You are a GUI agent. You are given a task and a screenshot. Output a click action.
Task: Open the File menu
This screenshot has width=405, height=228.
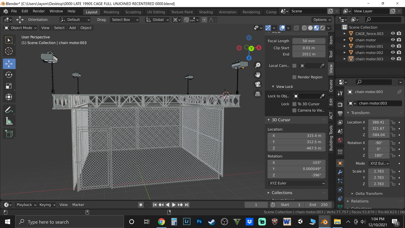tap(14, 11)
